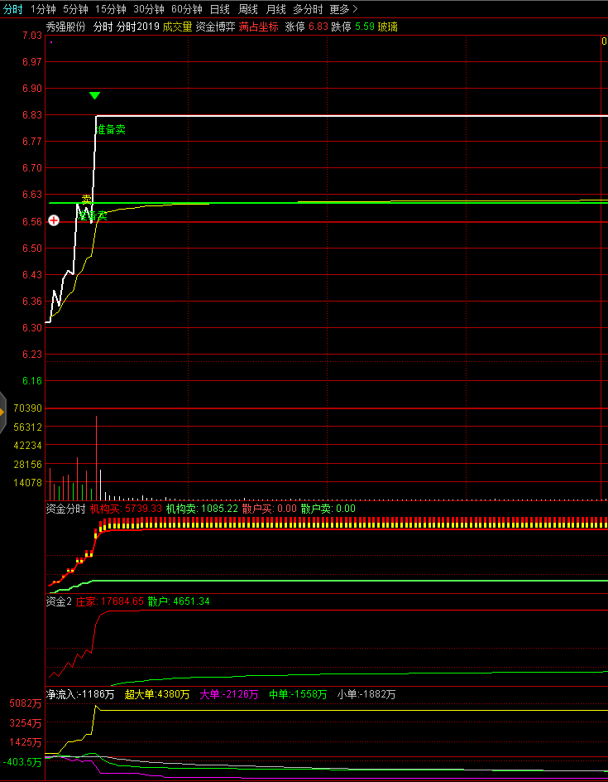Click the yellow 卖 signal on the chart
This screenshot has width=608, height=782.
86,200
